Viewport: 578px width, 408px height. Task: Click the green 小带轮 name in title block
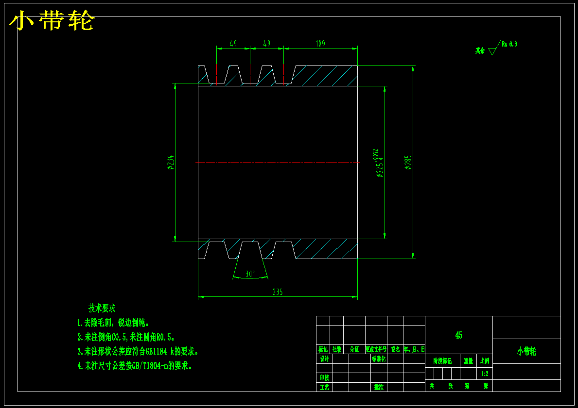[x=526, y=351]
